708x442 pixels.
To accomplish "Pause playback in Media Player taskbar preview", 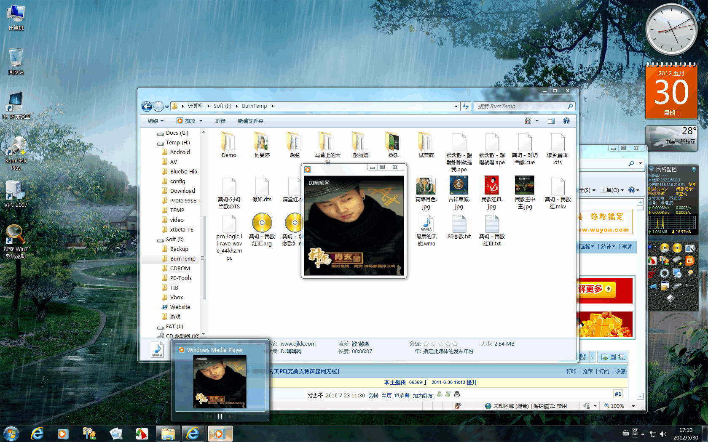I will [x=220, y=416].
